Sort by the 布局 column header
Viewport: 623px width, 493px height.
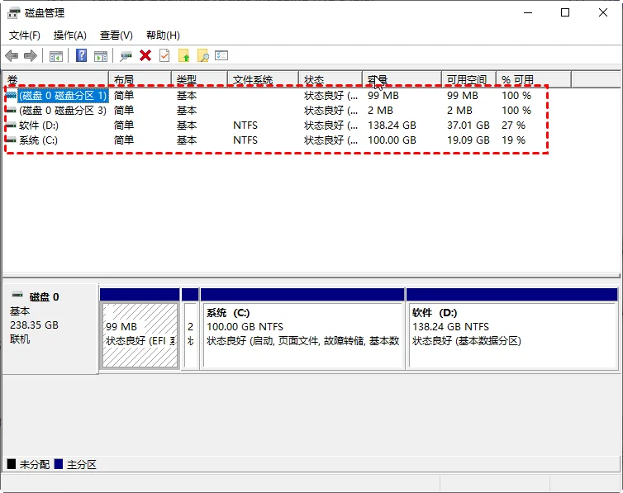coord(140,80)
